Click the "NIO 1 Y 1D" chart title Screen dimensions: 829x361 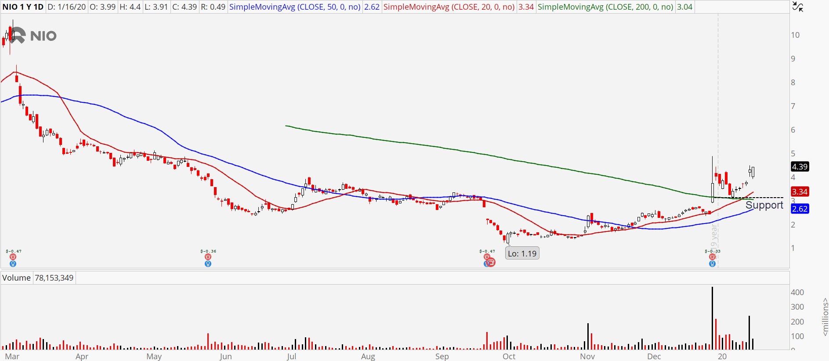coord(23,7)
